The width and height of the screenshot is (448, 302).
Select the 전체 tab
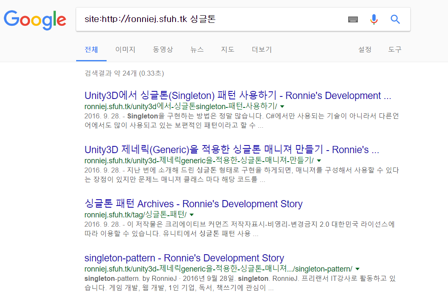91,49
